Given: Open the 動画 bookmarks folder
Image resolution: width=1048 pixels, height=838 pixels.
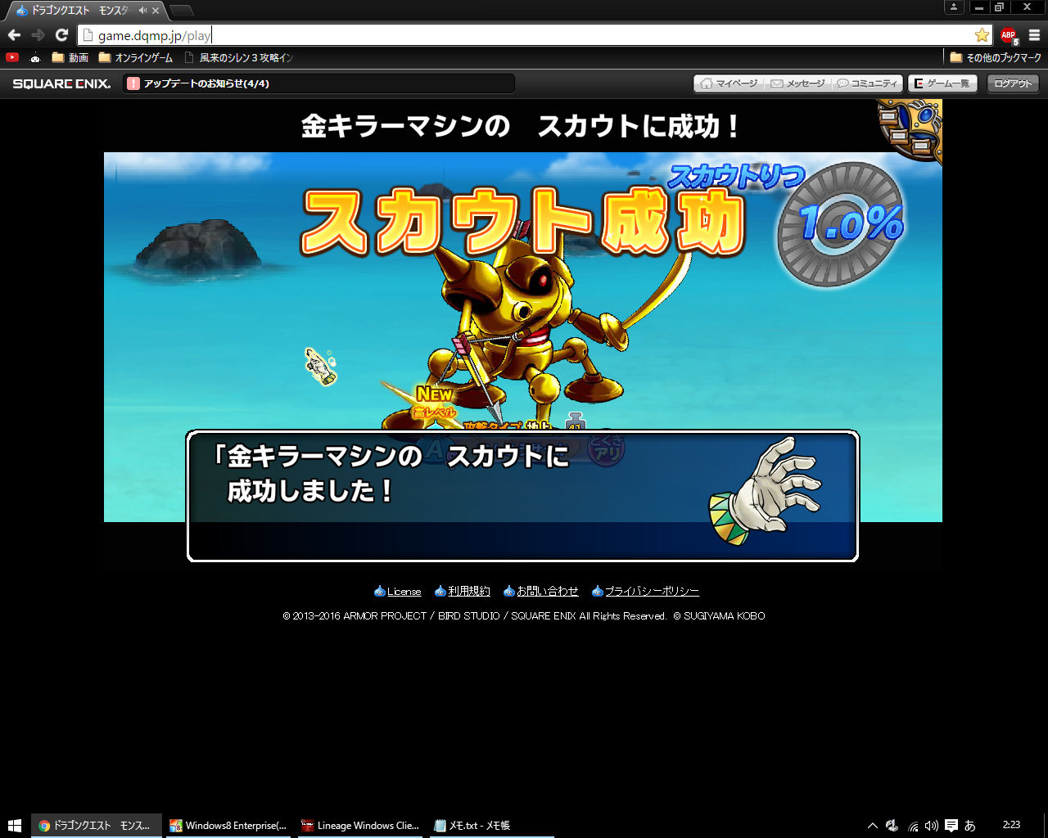Looking at the screenshot, I should pyautogui.click(x=70, y=57).
